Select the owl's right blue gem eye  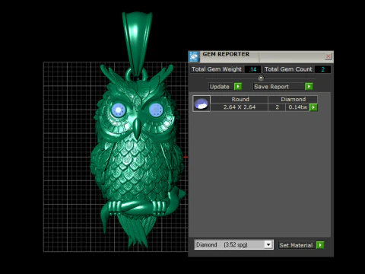coord(156,110)
